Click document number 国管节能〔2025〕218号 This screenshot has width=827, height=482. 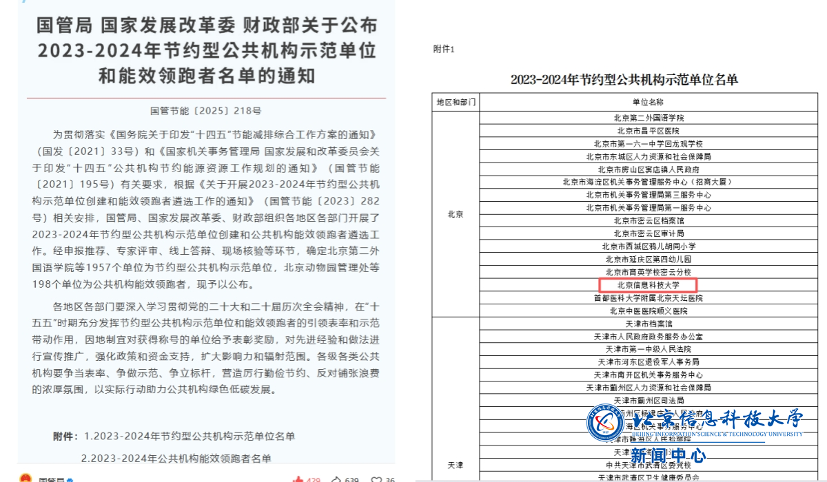pyautogui.click(x=206, y=110)
